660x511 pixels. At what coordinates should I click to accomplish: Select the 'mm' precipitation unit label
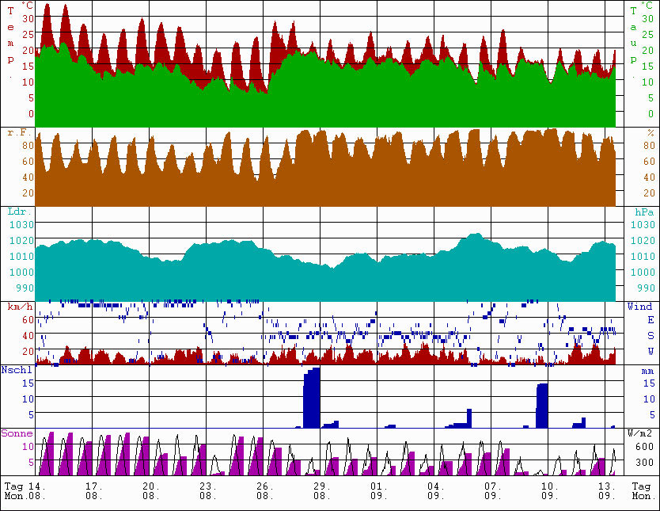coord(648,371)
